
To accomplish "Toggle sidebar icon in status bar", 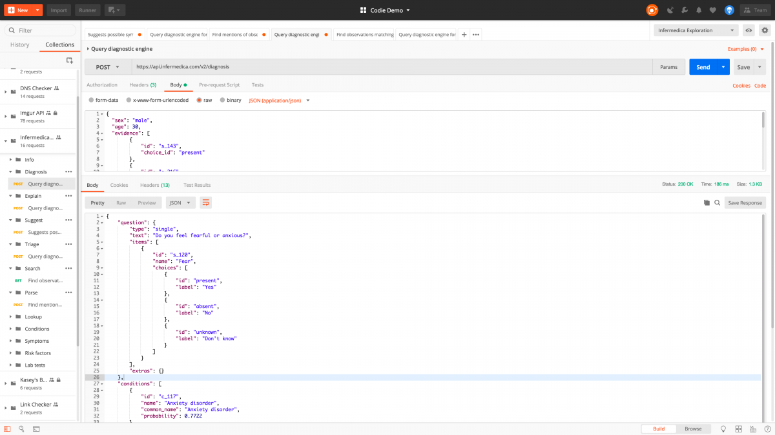I will (7, 429).
